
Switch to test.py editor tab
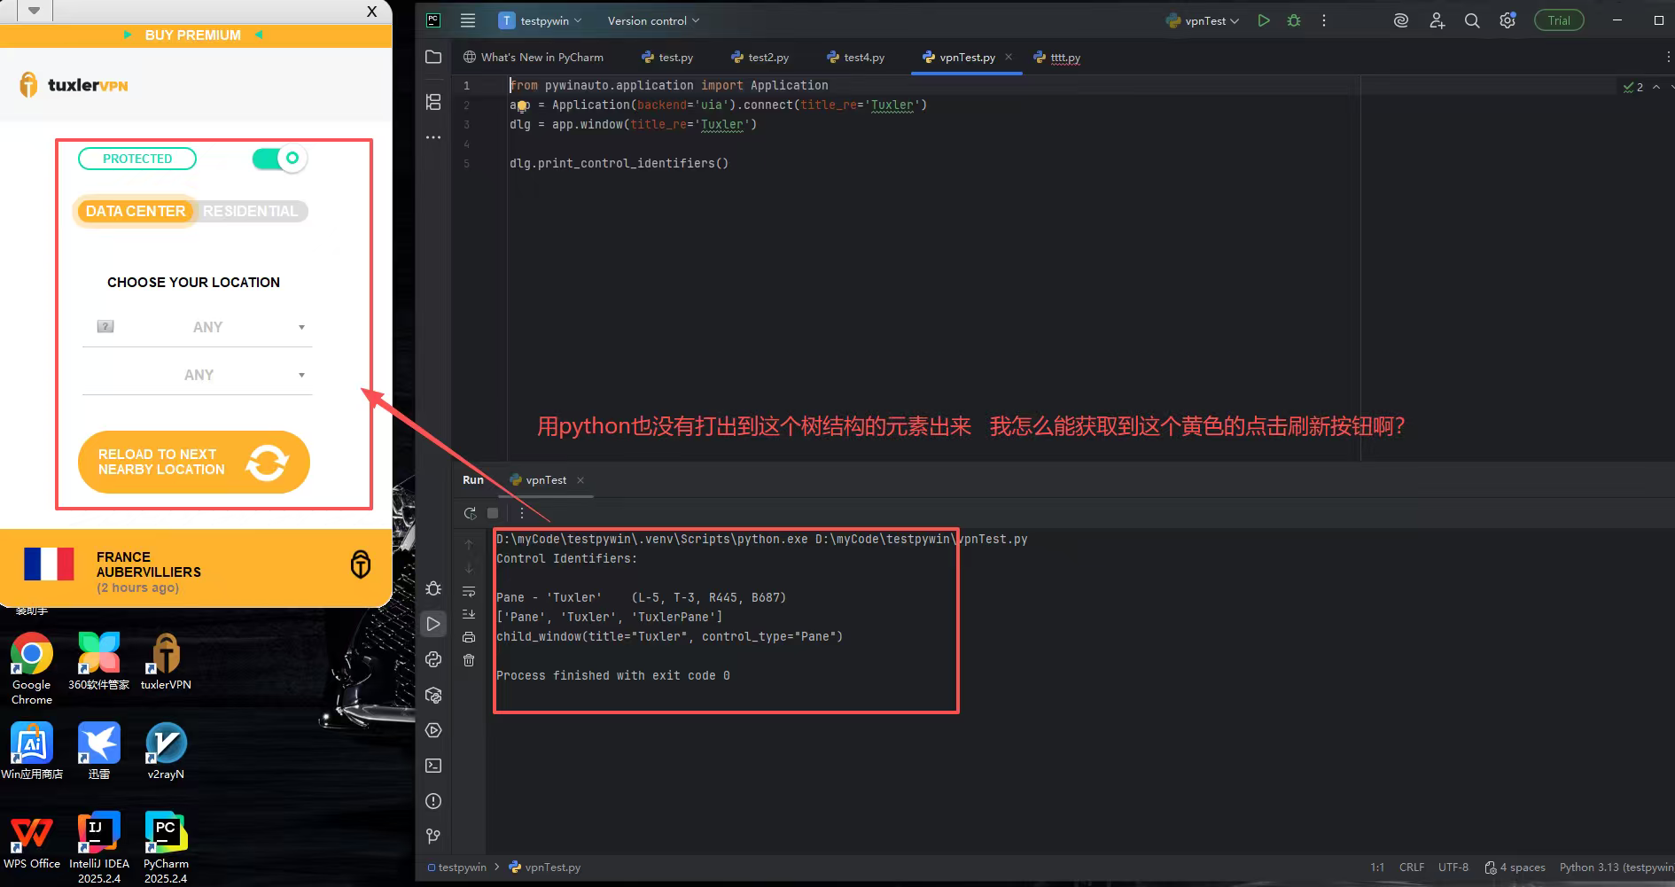point(667,58)
